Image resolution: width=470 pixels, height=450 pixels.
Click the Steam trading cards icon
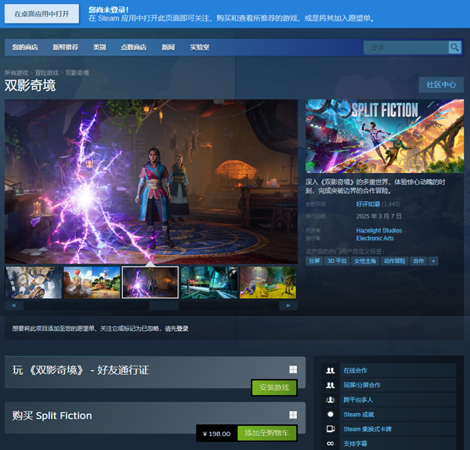point(331,429)
